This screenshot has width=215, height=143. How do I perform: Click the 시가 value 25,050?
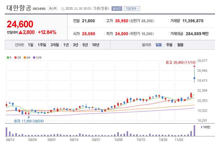[x=89, y=34]
